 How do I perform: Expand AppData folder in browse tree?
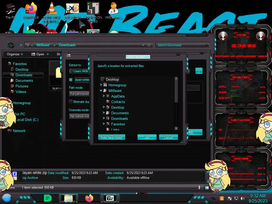tap(104, 96)
